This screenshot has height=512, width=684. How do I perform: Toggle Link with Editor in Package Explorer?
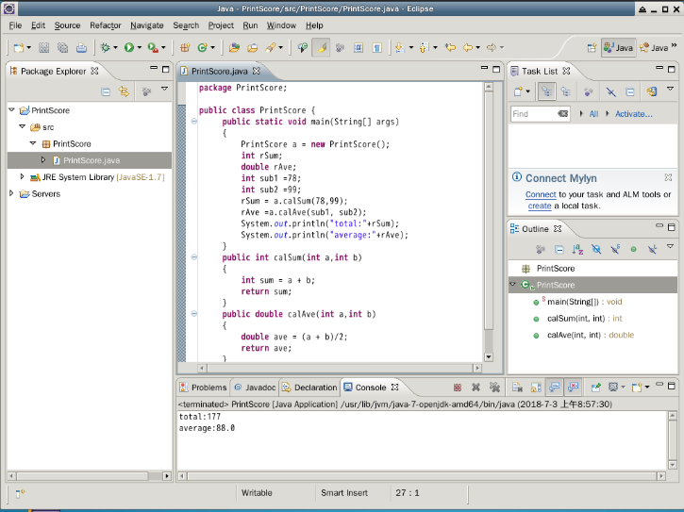tap(124, 91)
